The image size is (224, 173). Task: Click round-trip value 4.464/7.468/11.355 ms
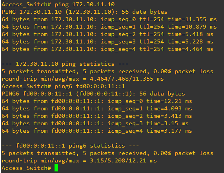[127, 79]
